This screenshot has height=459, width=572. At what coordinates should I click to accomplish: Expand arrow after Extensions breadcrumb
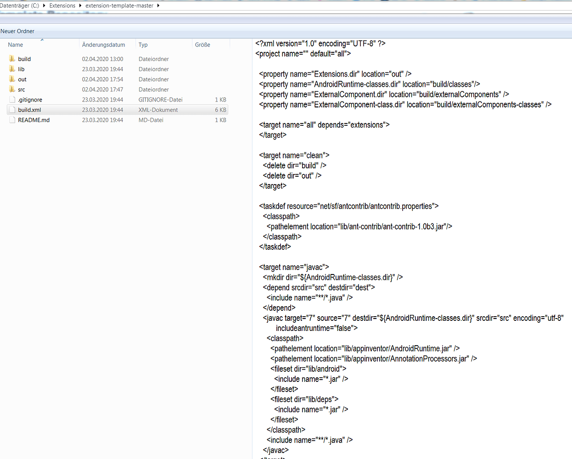click(80, 6)
